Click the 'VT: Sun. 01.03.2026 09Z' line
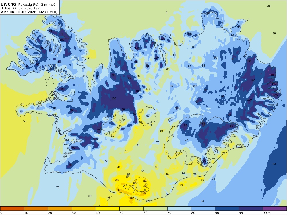The image size is (287, 215). click(x=22, y=12)
